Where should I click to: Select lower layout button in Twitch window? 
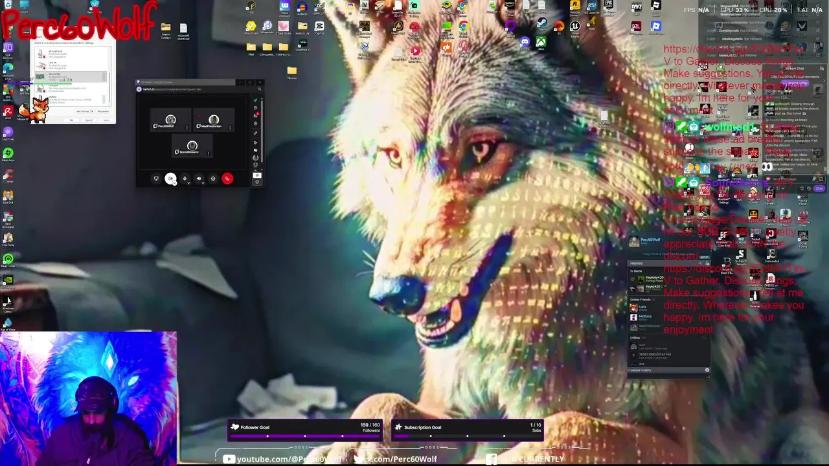click(257, 183)
